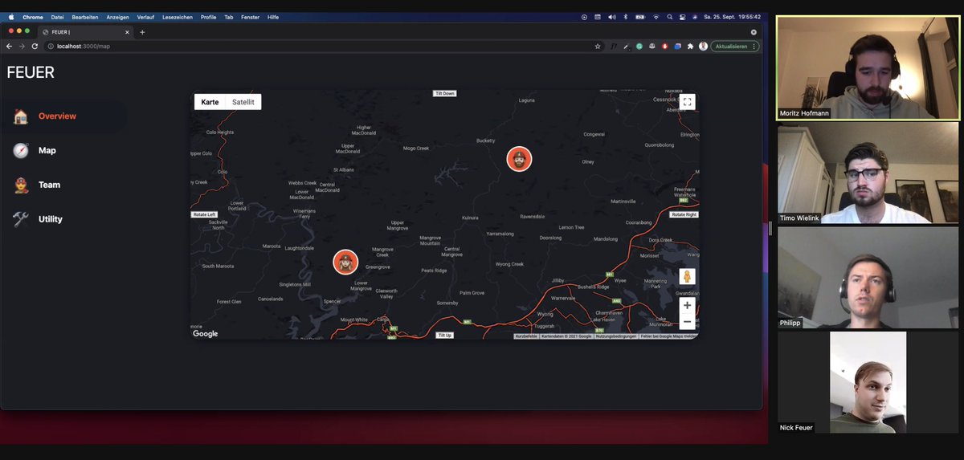964x460 pixels.
Task: Bookmark this page with star icon
Action: [x=598, y=47]
